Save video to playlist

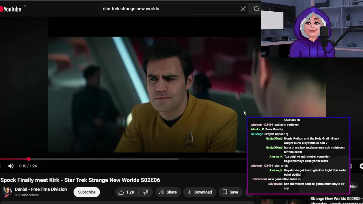230,192
